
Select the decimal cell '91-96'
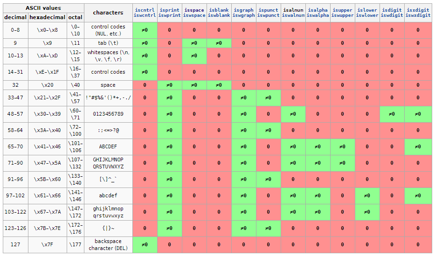coord(15,180)
